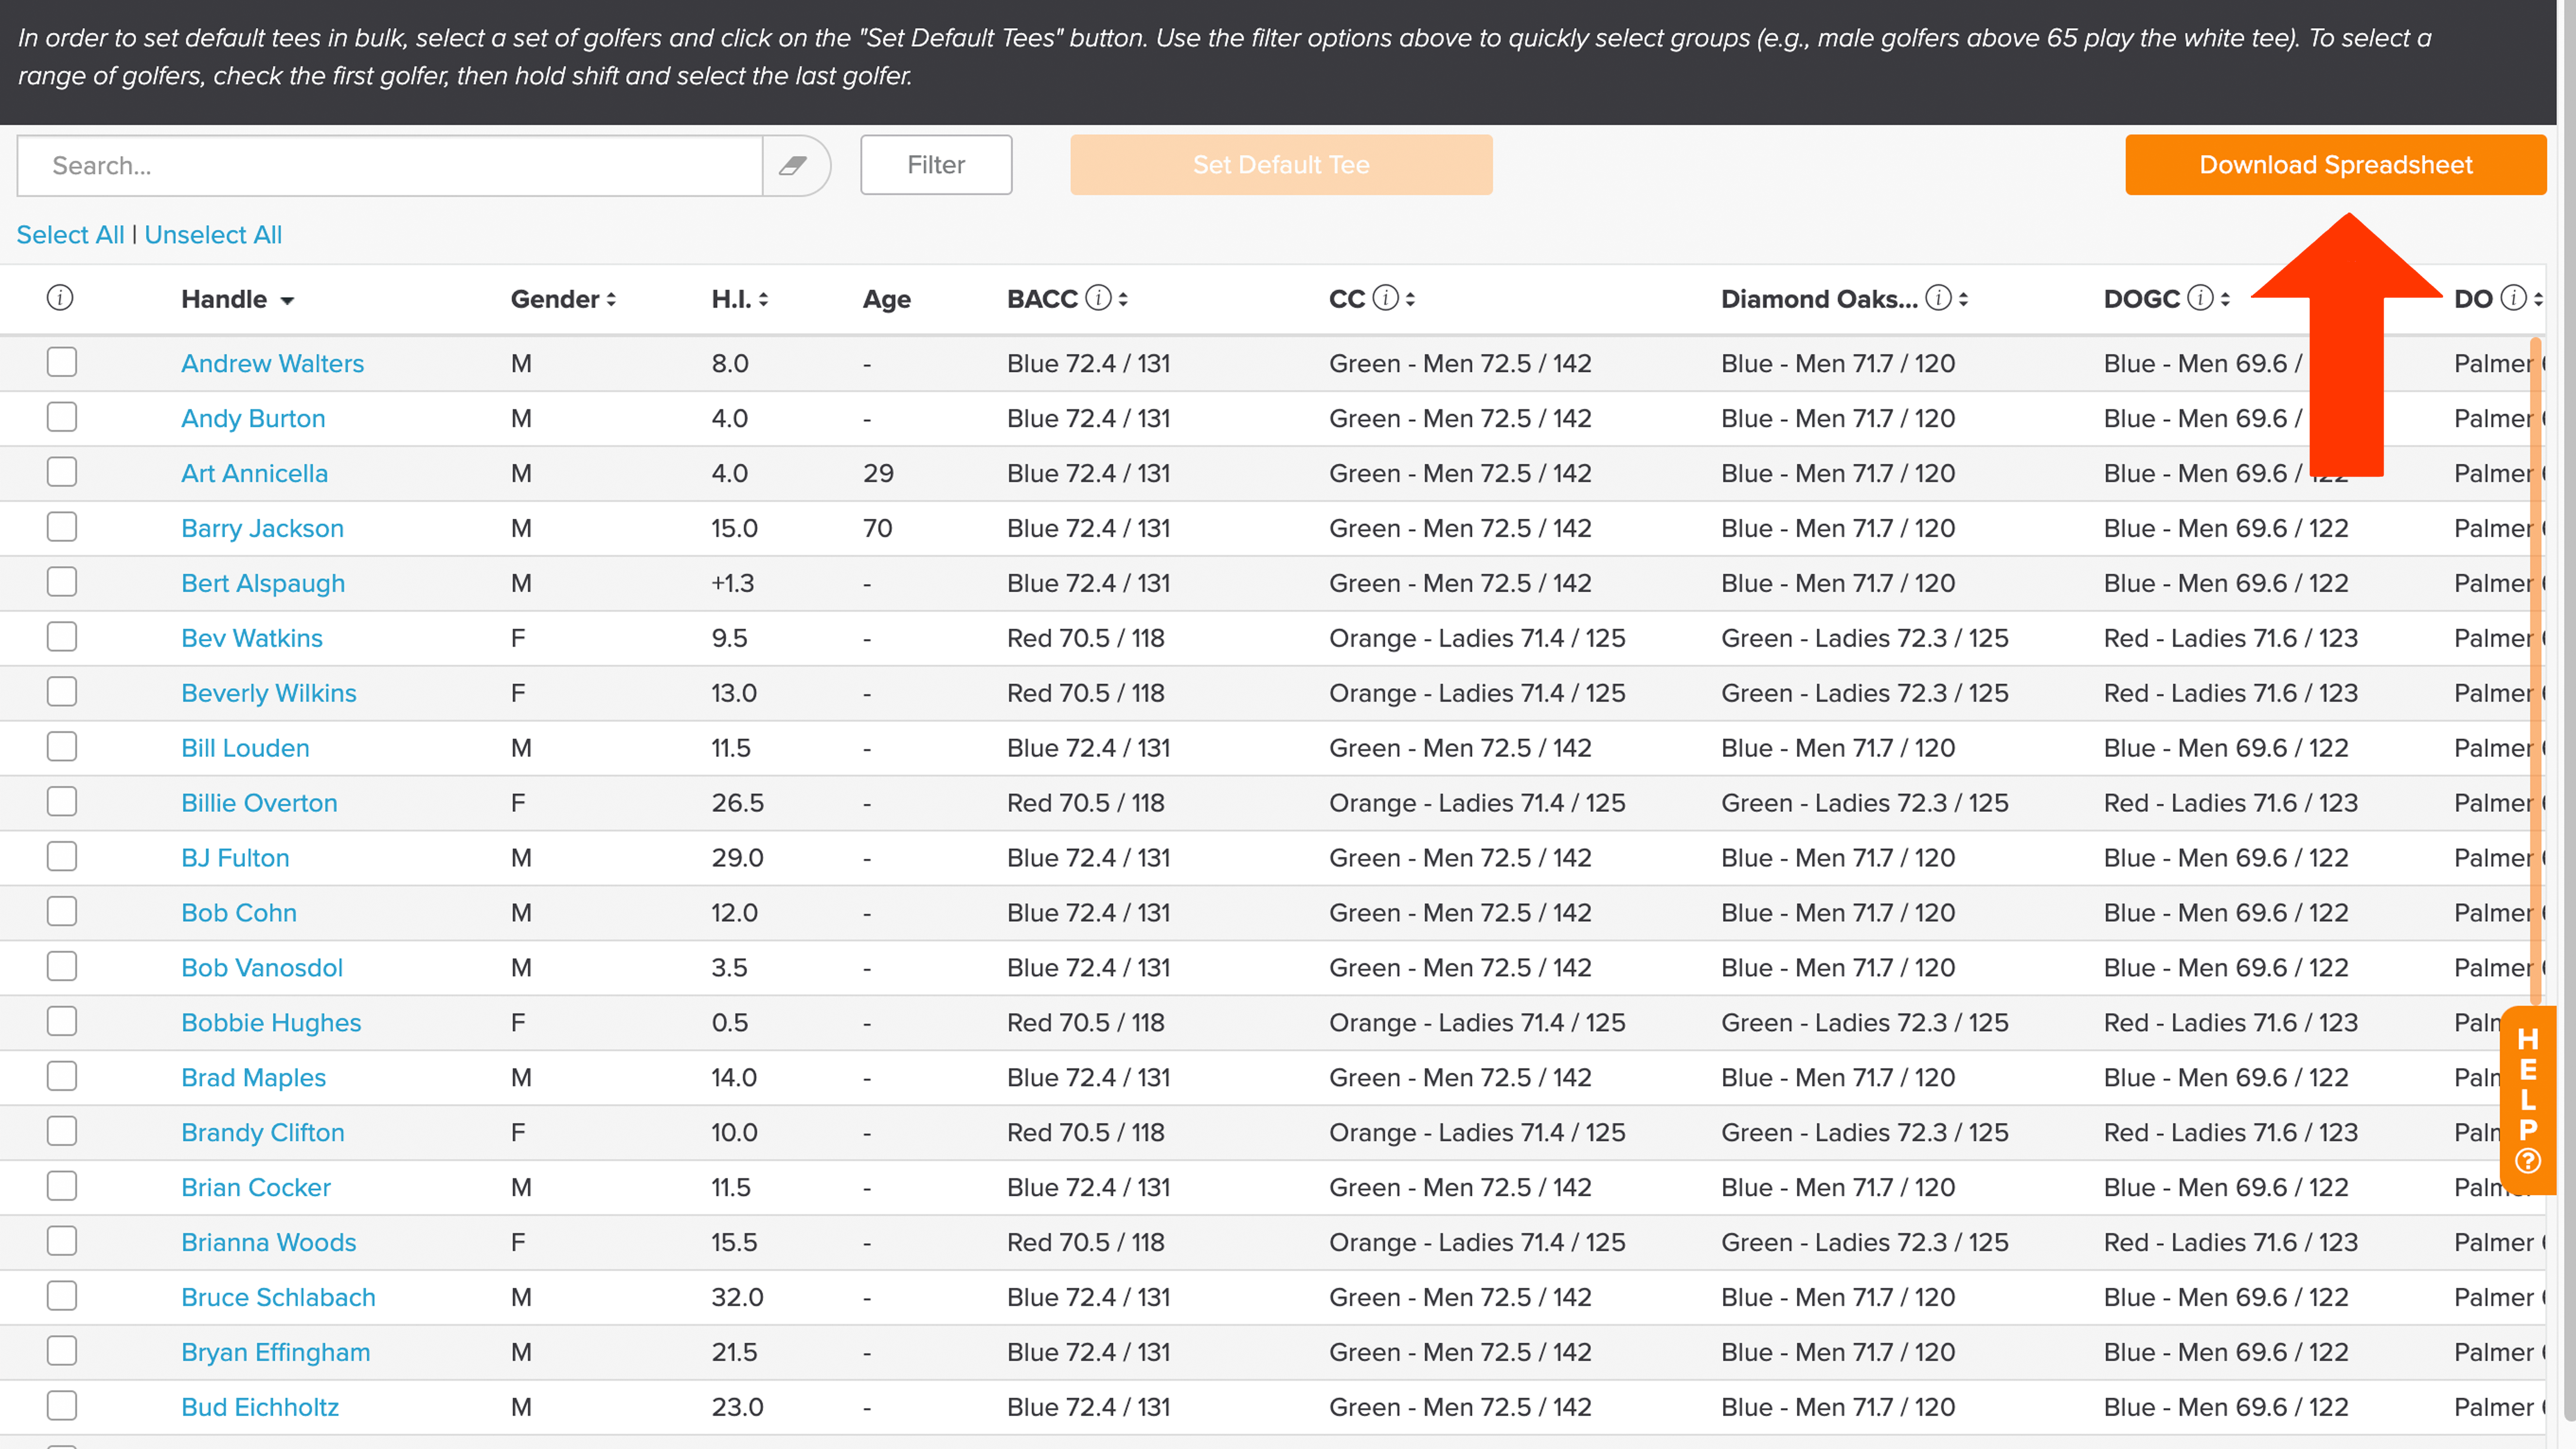This screenshot has width=2576, height=1449.
Task: Click the eraser icon to clear search
Action: click(794, 165)
